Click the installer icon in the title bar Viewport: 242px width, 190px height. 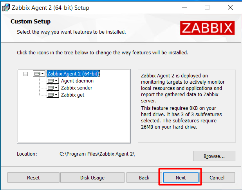click(6, 7)
